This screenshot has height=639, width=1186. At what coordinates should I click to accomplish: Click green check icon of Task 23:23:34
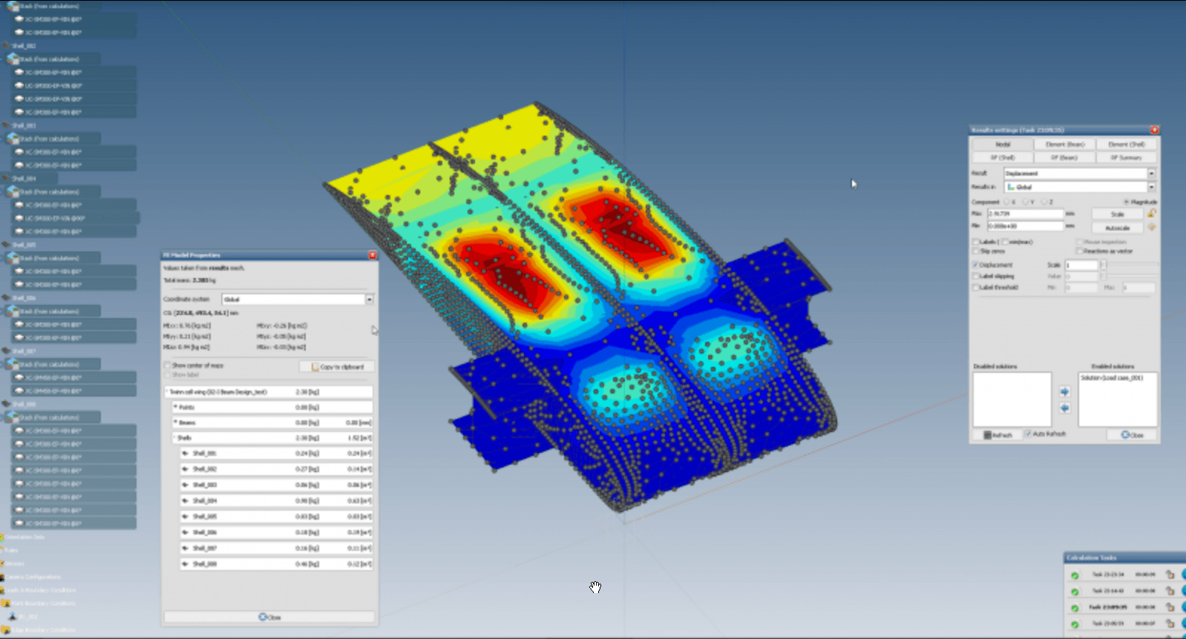pos(1075,575)
